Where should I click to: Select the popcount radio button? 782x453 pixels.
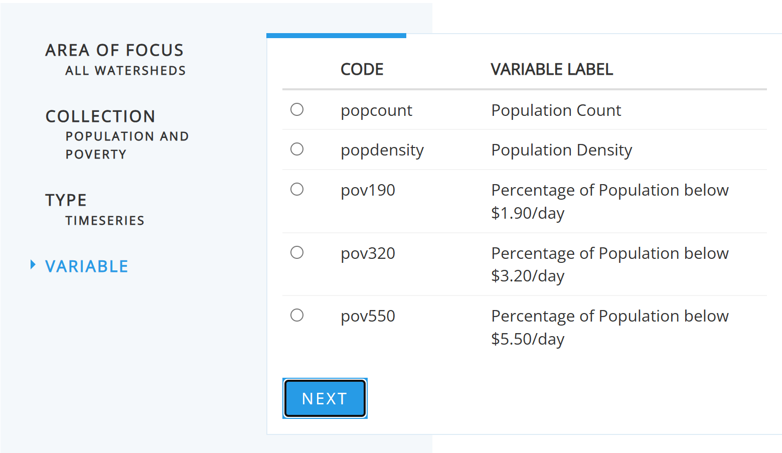click(297, 109)
